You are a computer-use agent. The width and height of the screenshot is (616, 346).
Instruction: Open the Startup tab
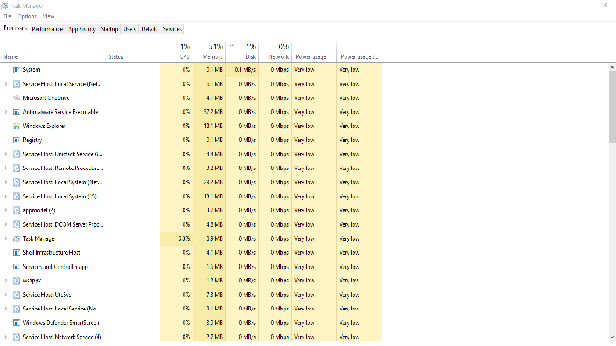pyautogui.click(x=109, y=29)
